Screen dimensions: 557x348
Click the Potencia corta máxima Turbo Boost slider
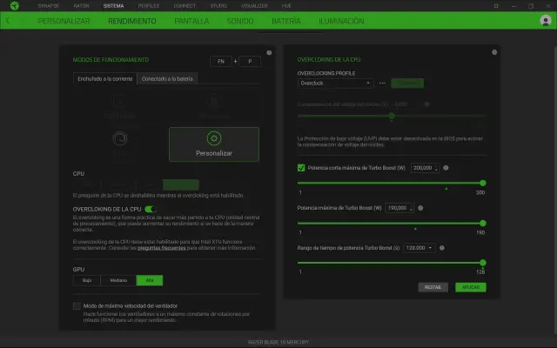tap(392, 183)
